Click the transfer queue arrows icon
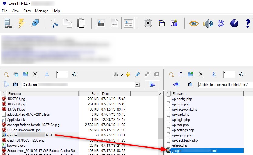Viewport: 253px width, 155px height. coord(221,23)
